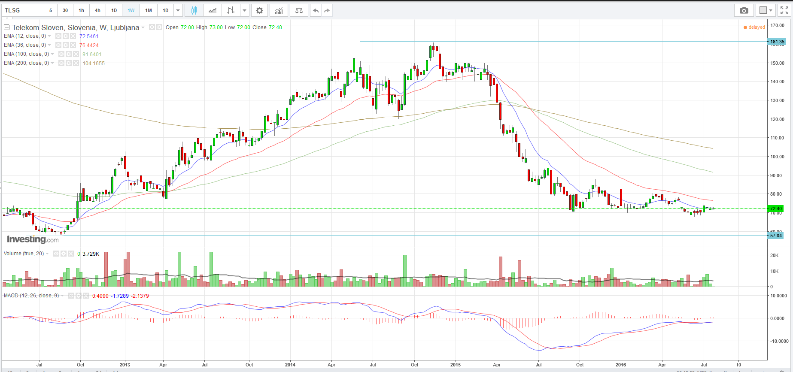Hide the EMA (36, close, 0) line
793x372 pixels.
(58, 45)
